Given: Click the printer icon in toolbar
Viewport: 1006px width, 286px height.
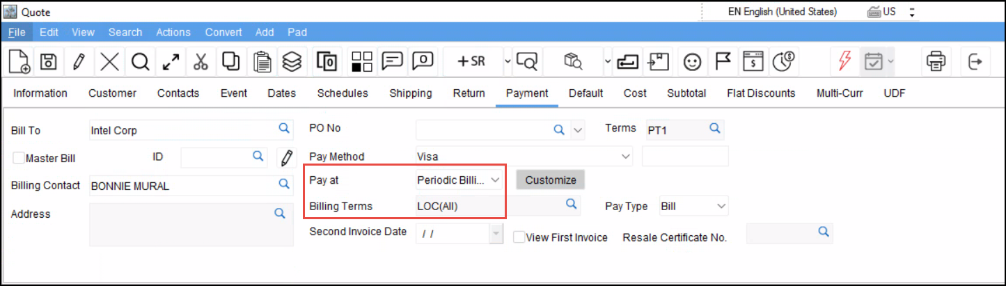Looking at the screenshot, I should [934, 61].
